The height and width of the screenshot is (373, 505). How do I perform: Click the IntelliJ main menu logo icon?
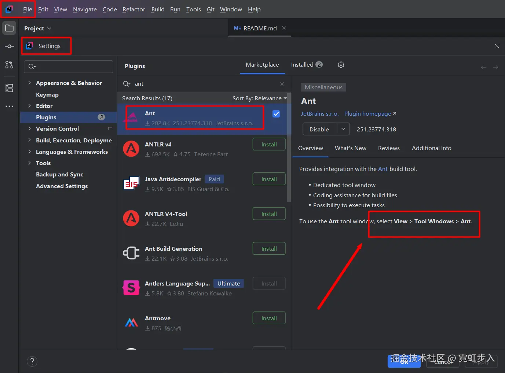pyautogui.click(x=9, y=9)
